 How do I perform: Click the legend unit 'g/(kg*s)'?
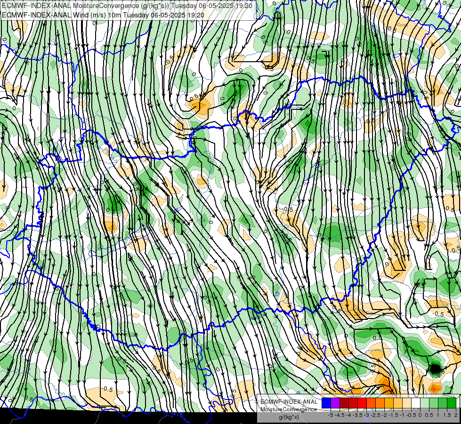[x=289, y=417]
